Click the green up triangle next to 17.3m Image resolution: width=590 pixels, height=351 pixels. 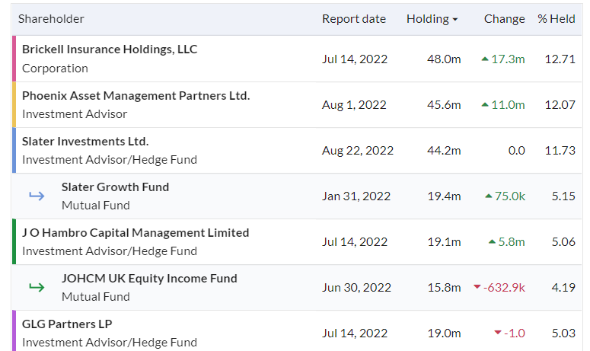(x=485, y=59)
